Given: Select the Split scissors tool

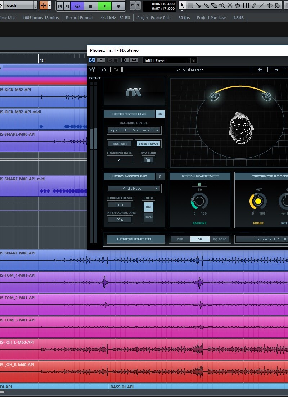Looking at the screenshot, I should (x=199, y=6).
